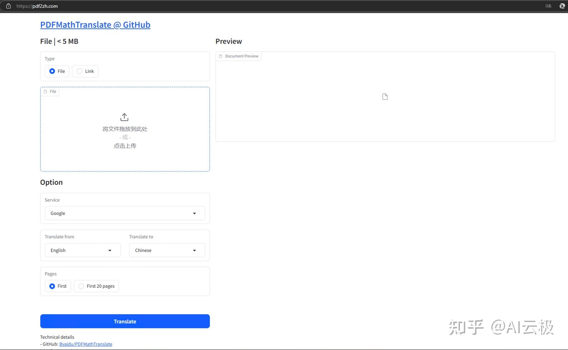Click the blank document icon in preview area

pos(385,96)
